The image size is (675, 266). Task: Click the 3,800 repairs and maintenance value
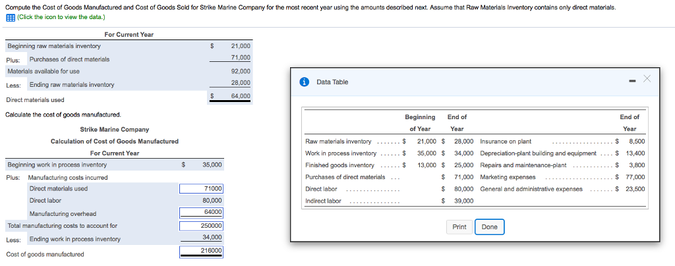click(x=637, y=165)
